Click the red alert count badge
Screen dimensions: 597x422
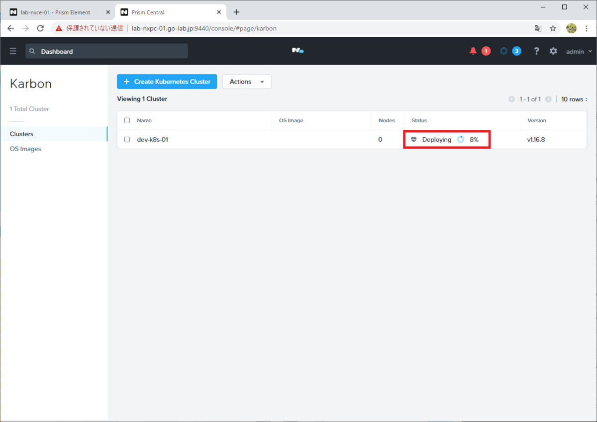(x=486, y=51)
